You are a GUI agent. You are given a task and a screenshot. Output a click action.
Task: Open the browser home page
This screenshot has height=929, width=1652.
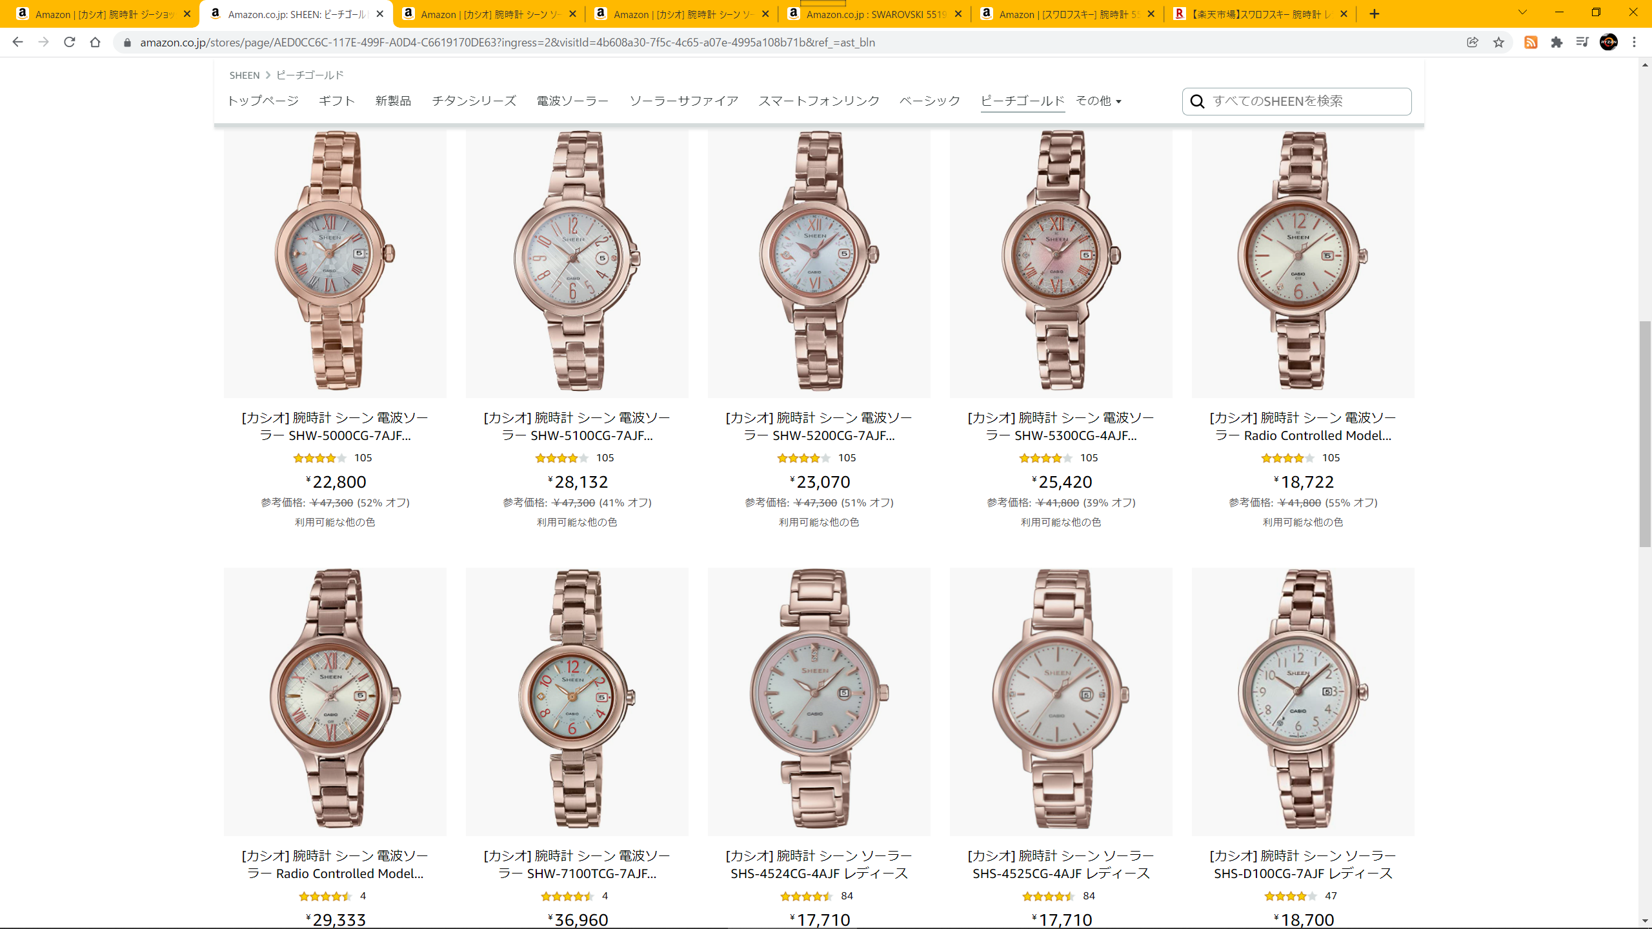point(95,42)
